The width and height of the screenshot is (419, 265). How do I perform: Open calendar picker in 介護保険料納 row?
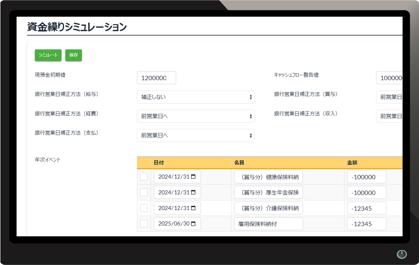coord(193,208)
